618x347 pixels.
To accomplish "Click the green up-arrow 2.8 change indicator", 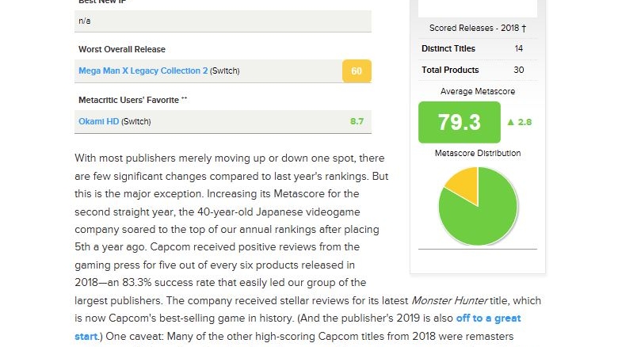I will pos(519,122).
